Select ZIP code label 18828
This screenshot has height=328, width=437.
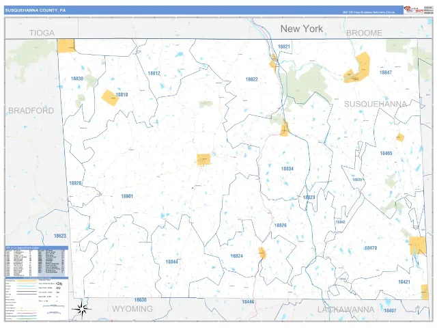coord(75,183)
